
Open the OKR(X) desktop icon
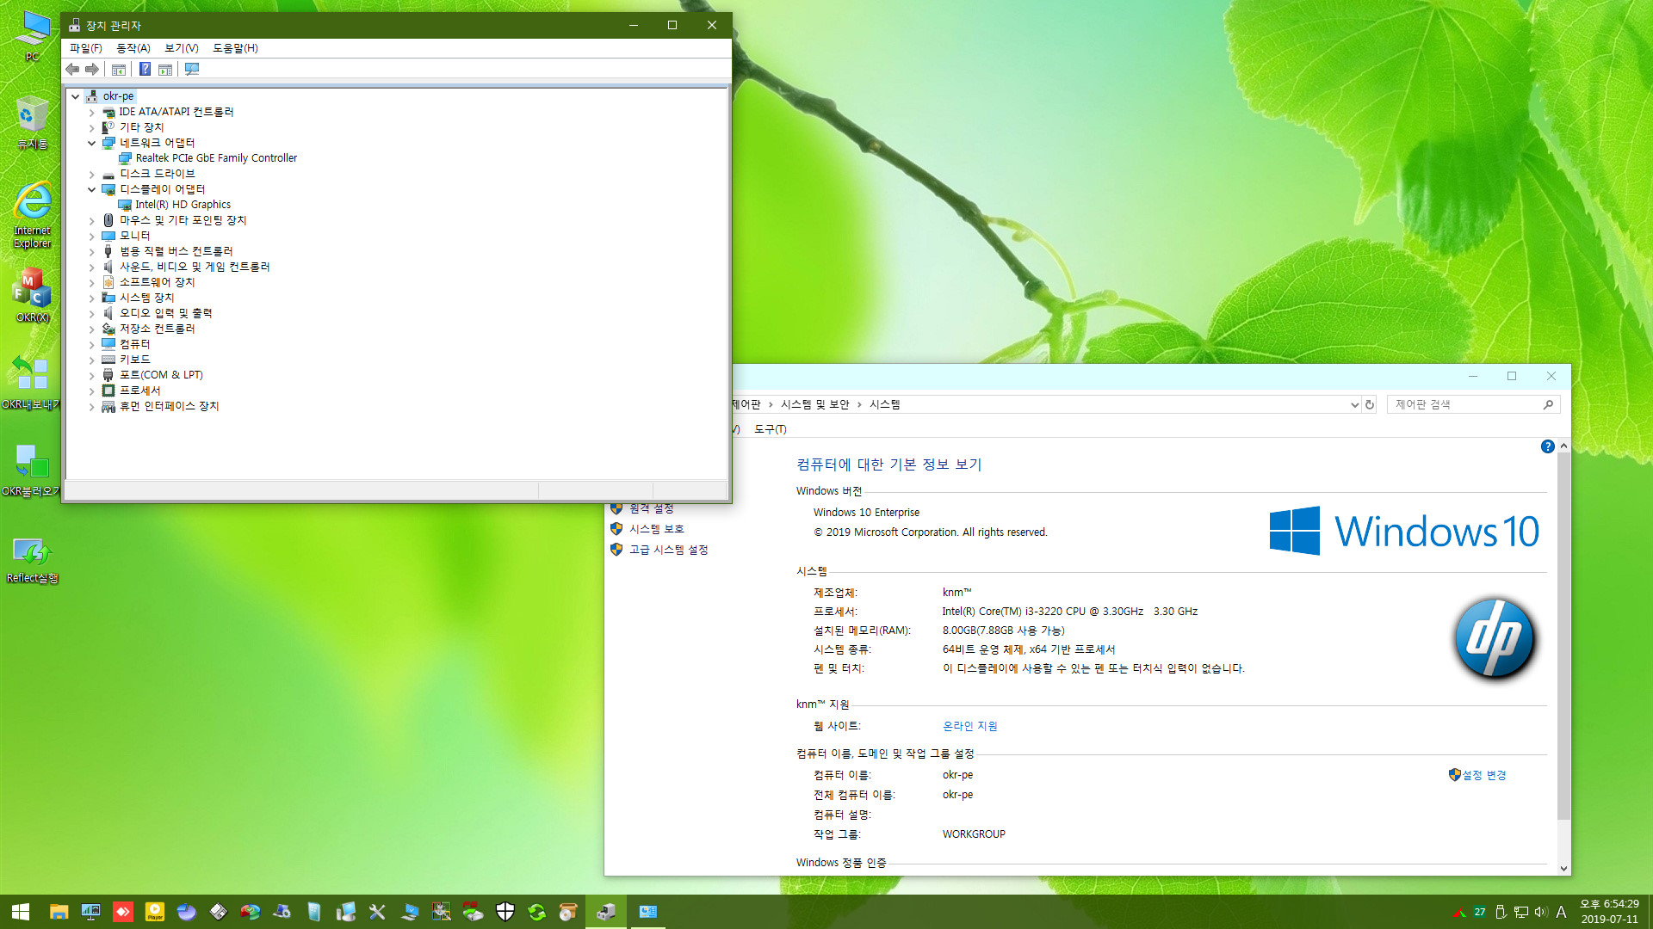tap(33, 295)
